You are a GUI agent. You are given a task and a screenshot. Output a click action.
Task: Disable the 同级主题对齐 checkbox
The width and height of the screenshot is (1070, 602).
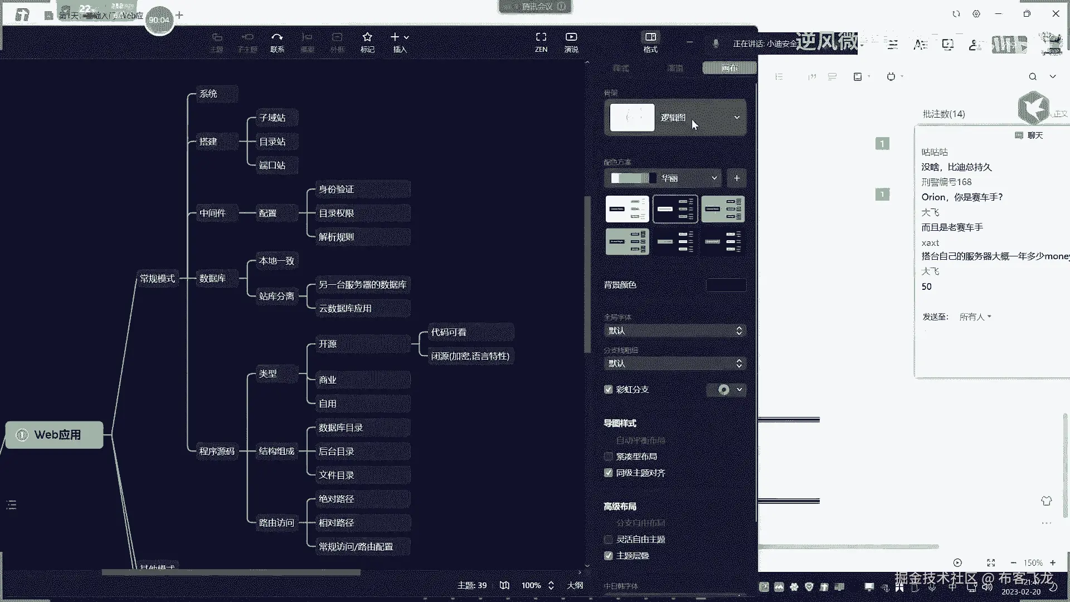click(609, 473)
